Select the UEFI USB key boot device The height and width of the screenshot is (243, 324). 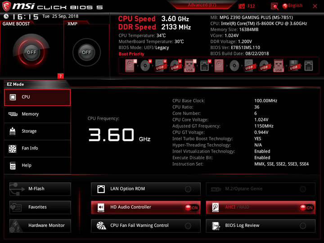[x=190, y=66]
